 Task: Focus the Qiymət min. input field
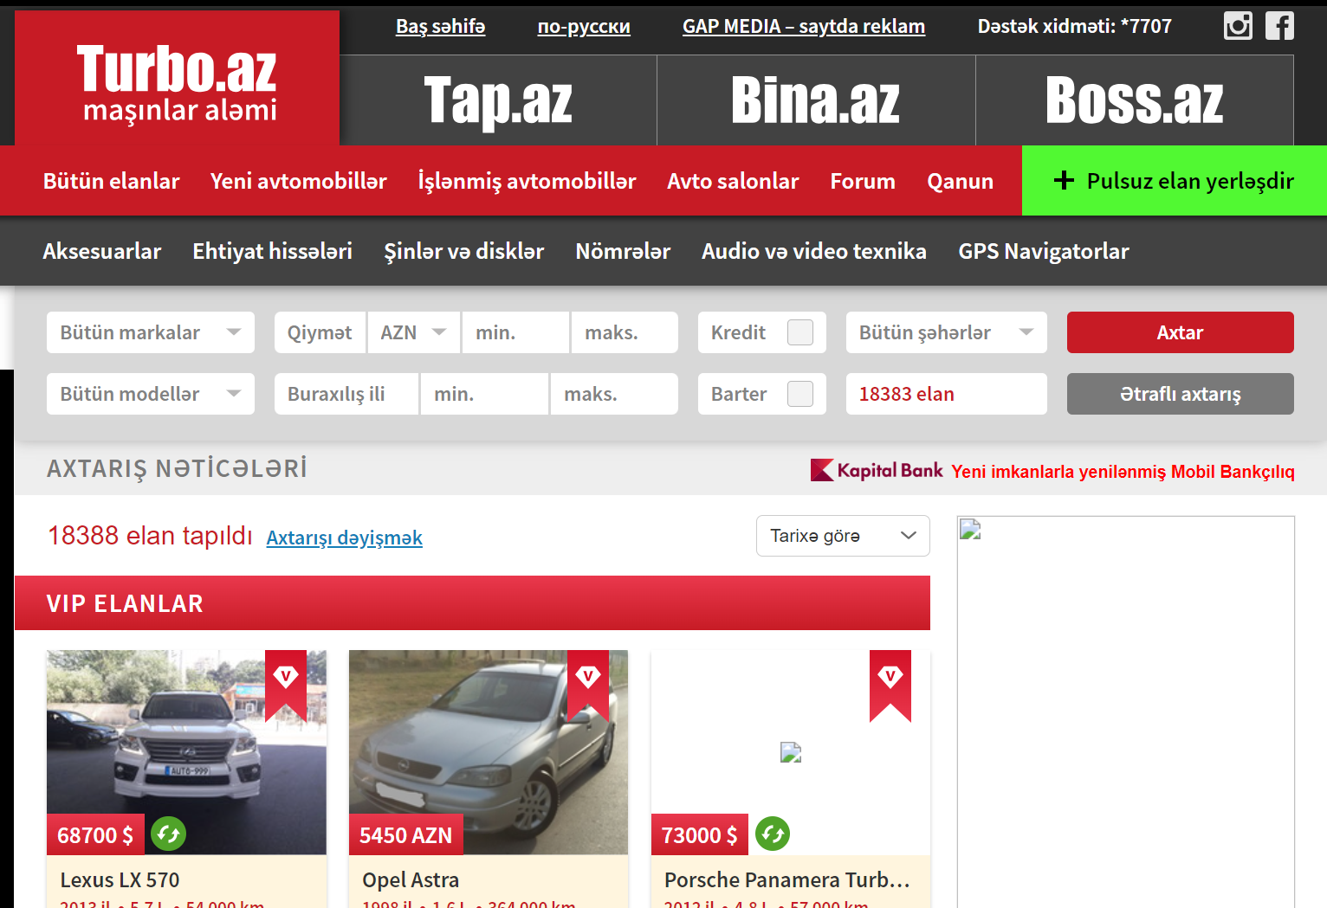pyautogui.click(x=515, y=332)
